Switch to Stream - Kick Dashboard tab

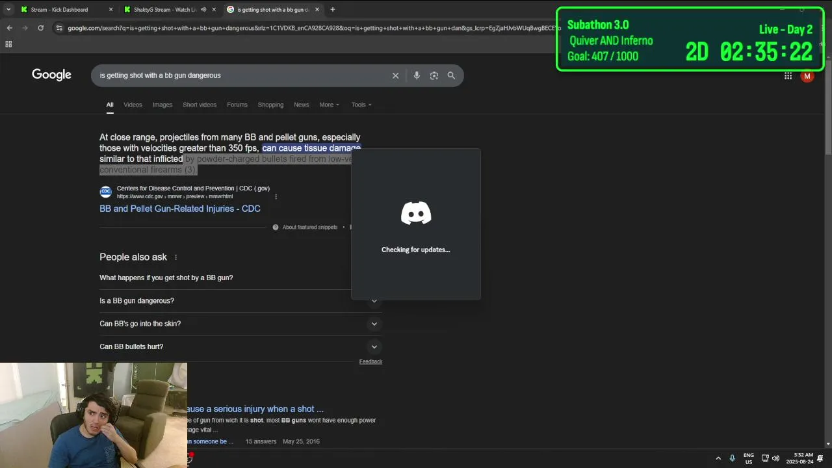(59, 10)
